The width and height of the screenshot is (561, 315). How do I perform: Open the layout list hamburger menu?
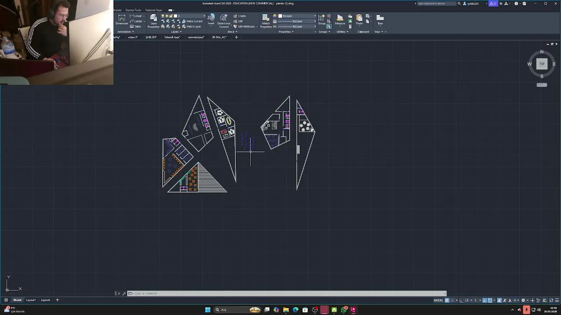(x=6, y=300)
